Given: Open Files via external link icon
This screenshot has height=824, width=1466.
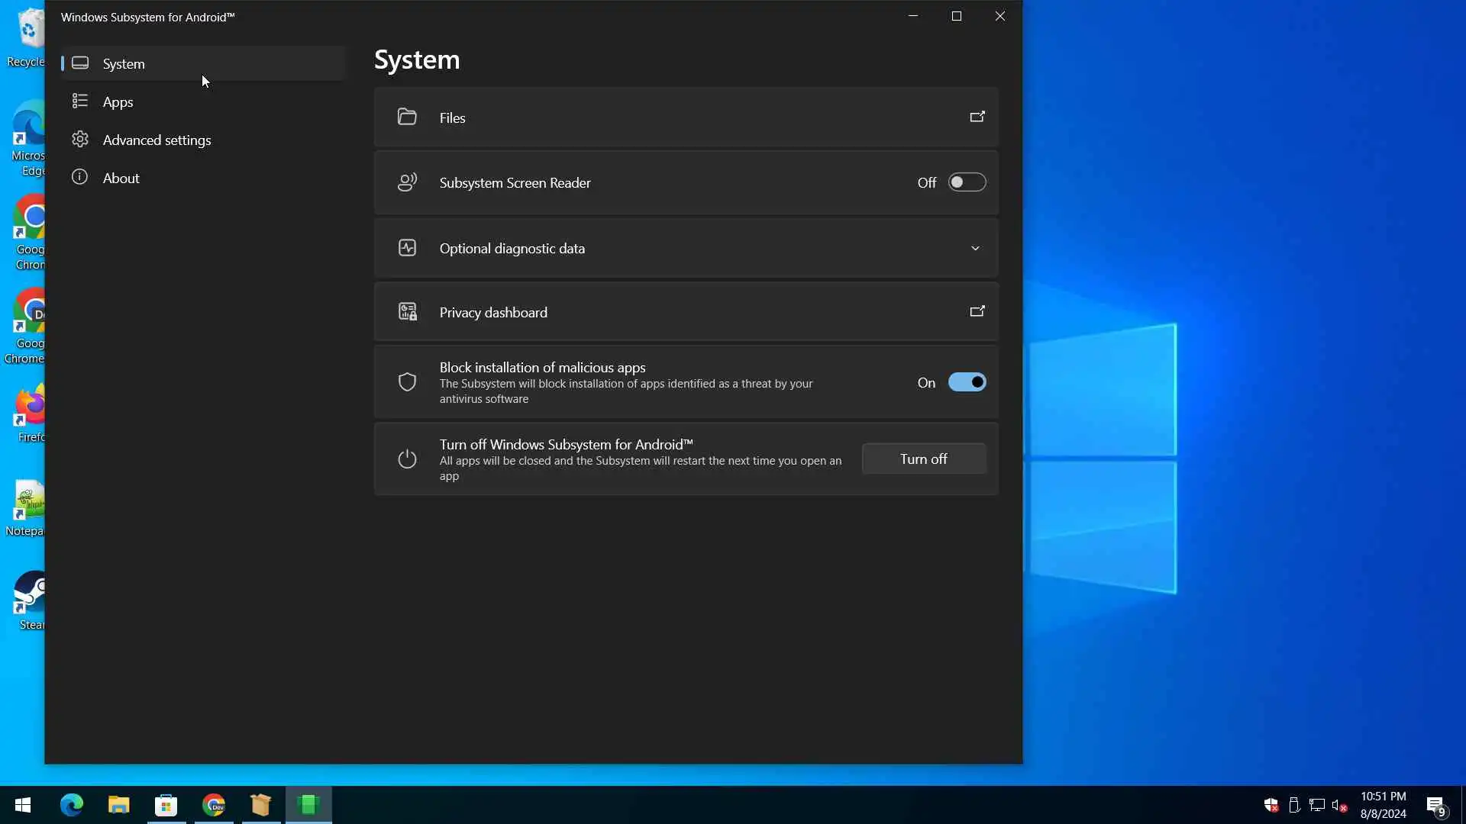Looking at the screenshot, I should click(977, 117).
